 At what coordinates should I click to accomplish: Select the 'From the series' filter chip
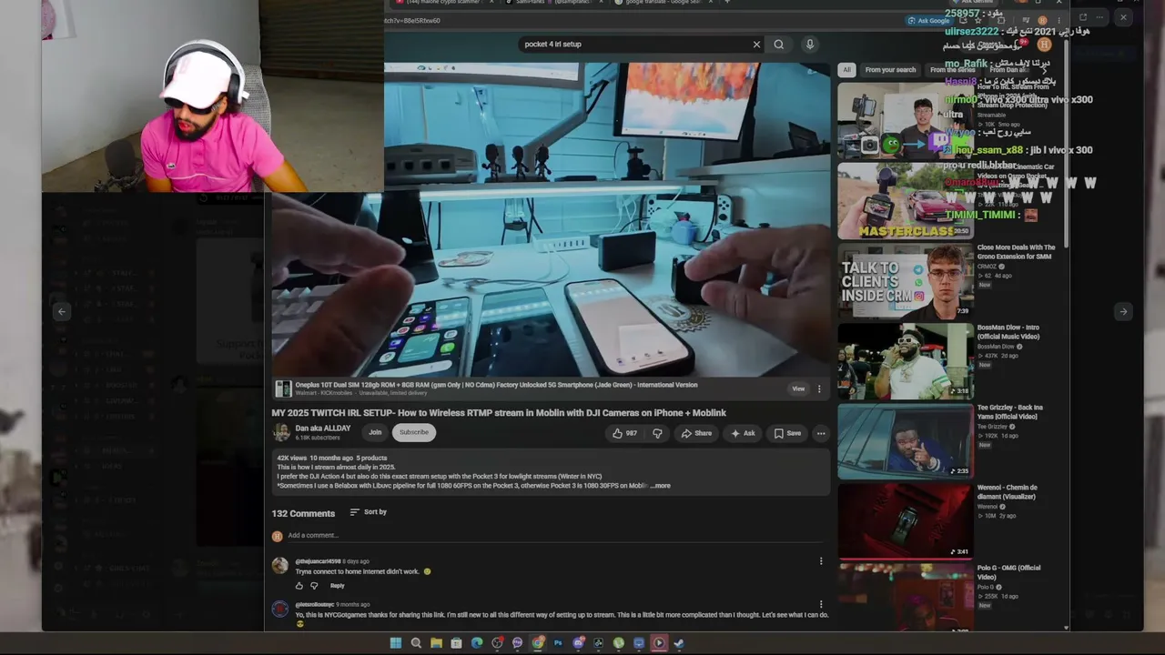pyautogui.click(x=952, y=70)
